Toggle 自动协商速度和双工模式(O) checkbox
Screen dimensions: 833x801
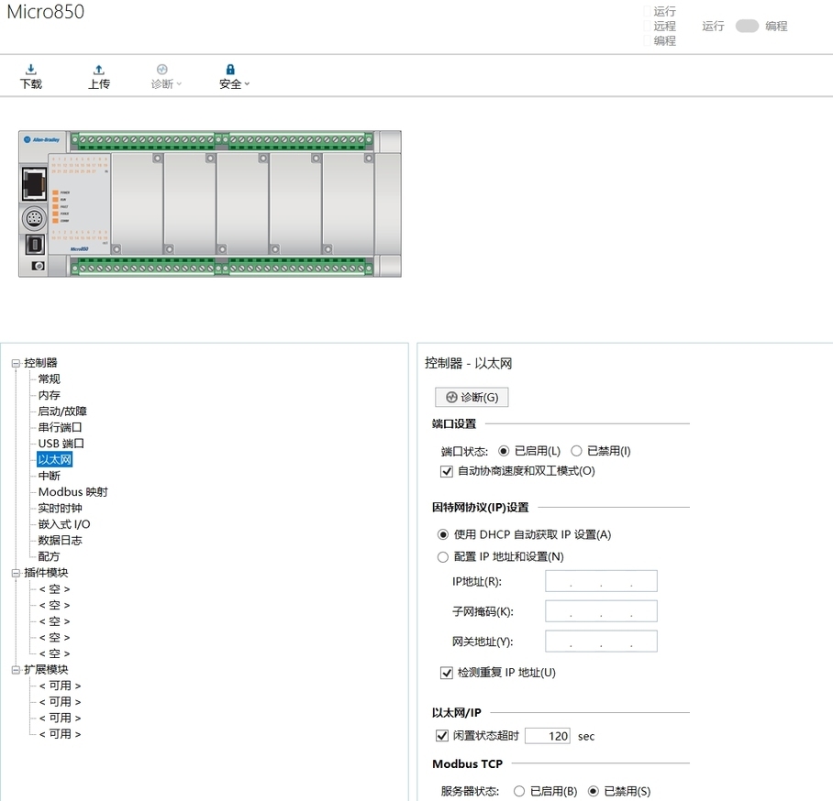(447, 471)
